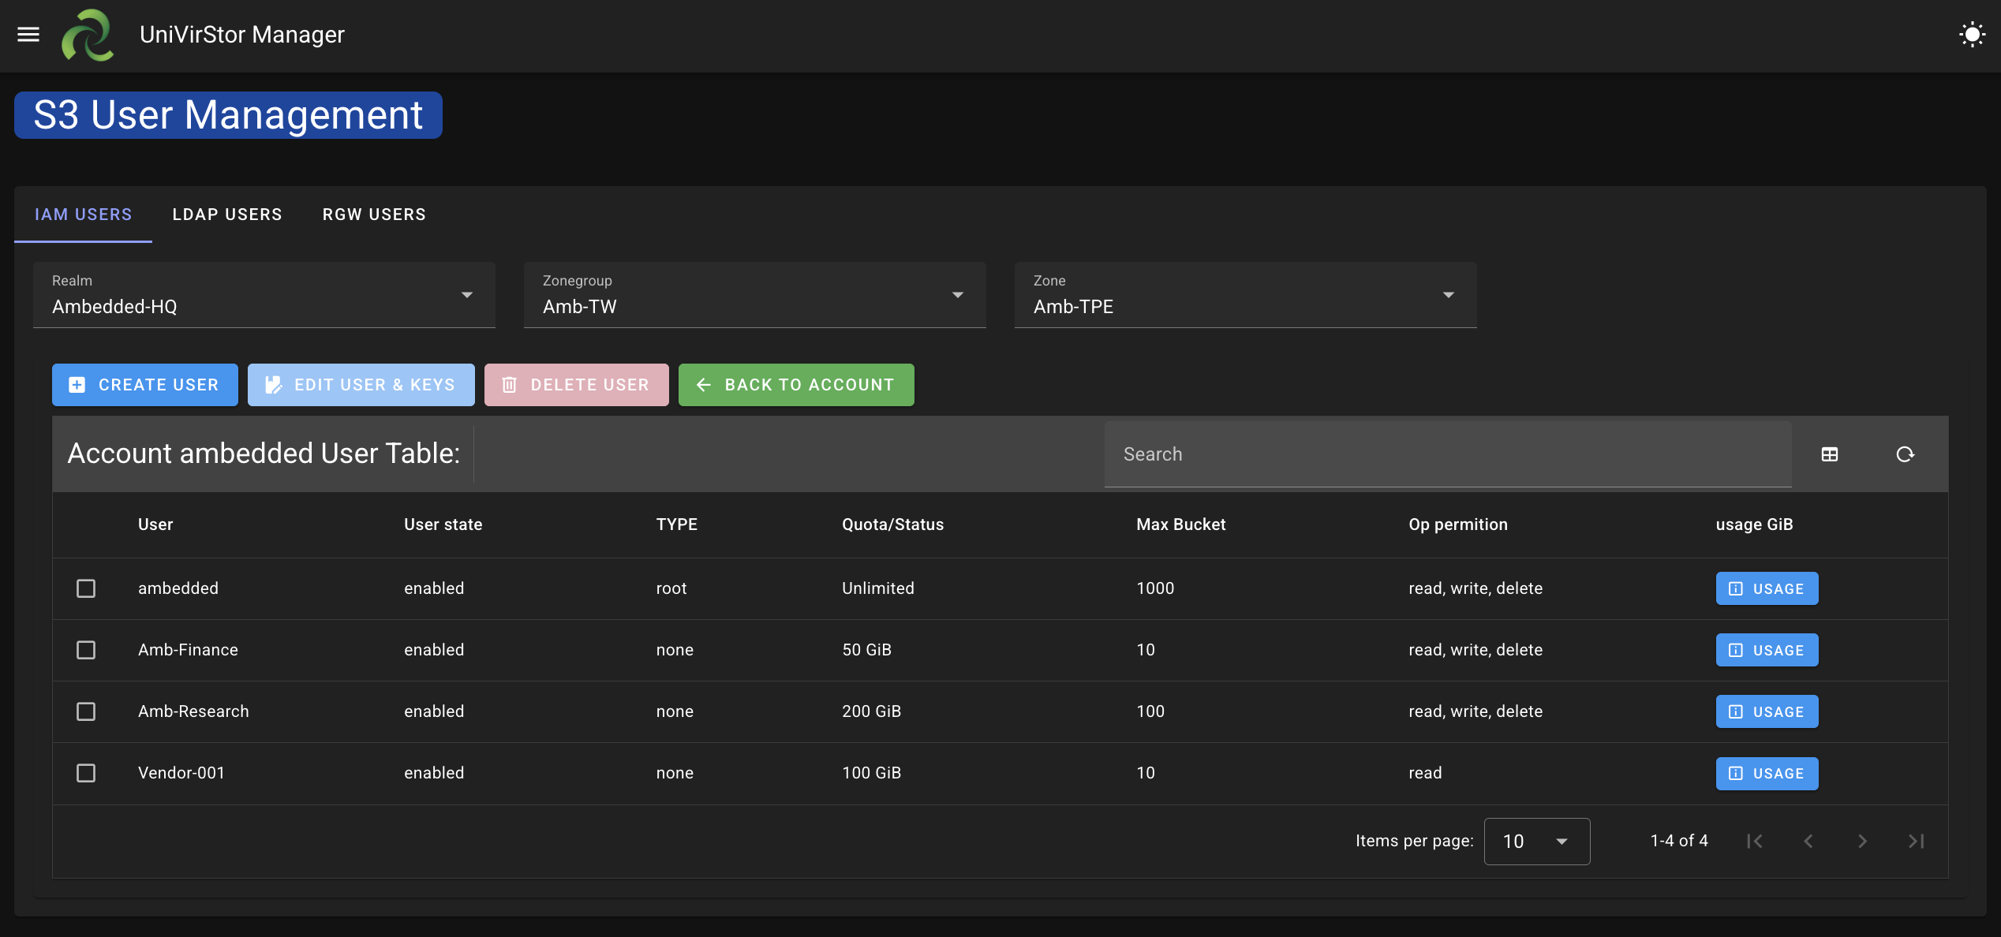Tick the Vendor-001 checkbox

[86, 773]
